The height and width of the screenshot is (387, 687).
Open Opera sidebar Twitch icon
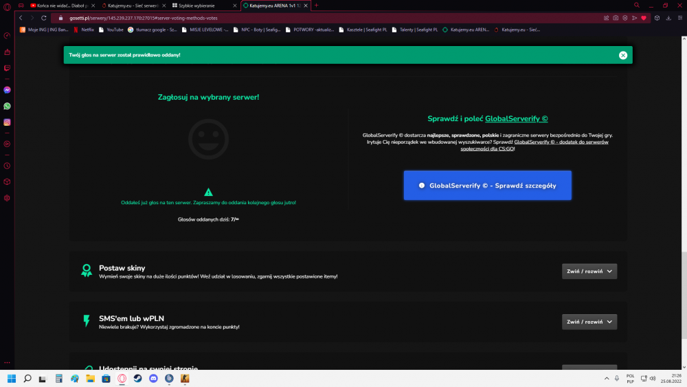[7, 68]
